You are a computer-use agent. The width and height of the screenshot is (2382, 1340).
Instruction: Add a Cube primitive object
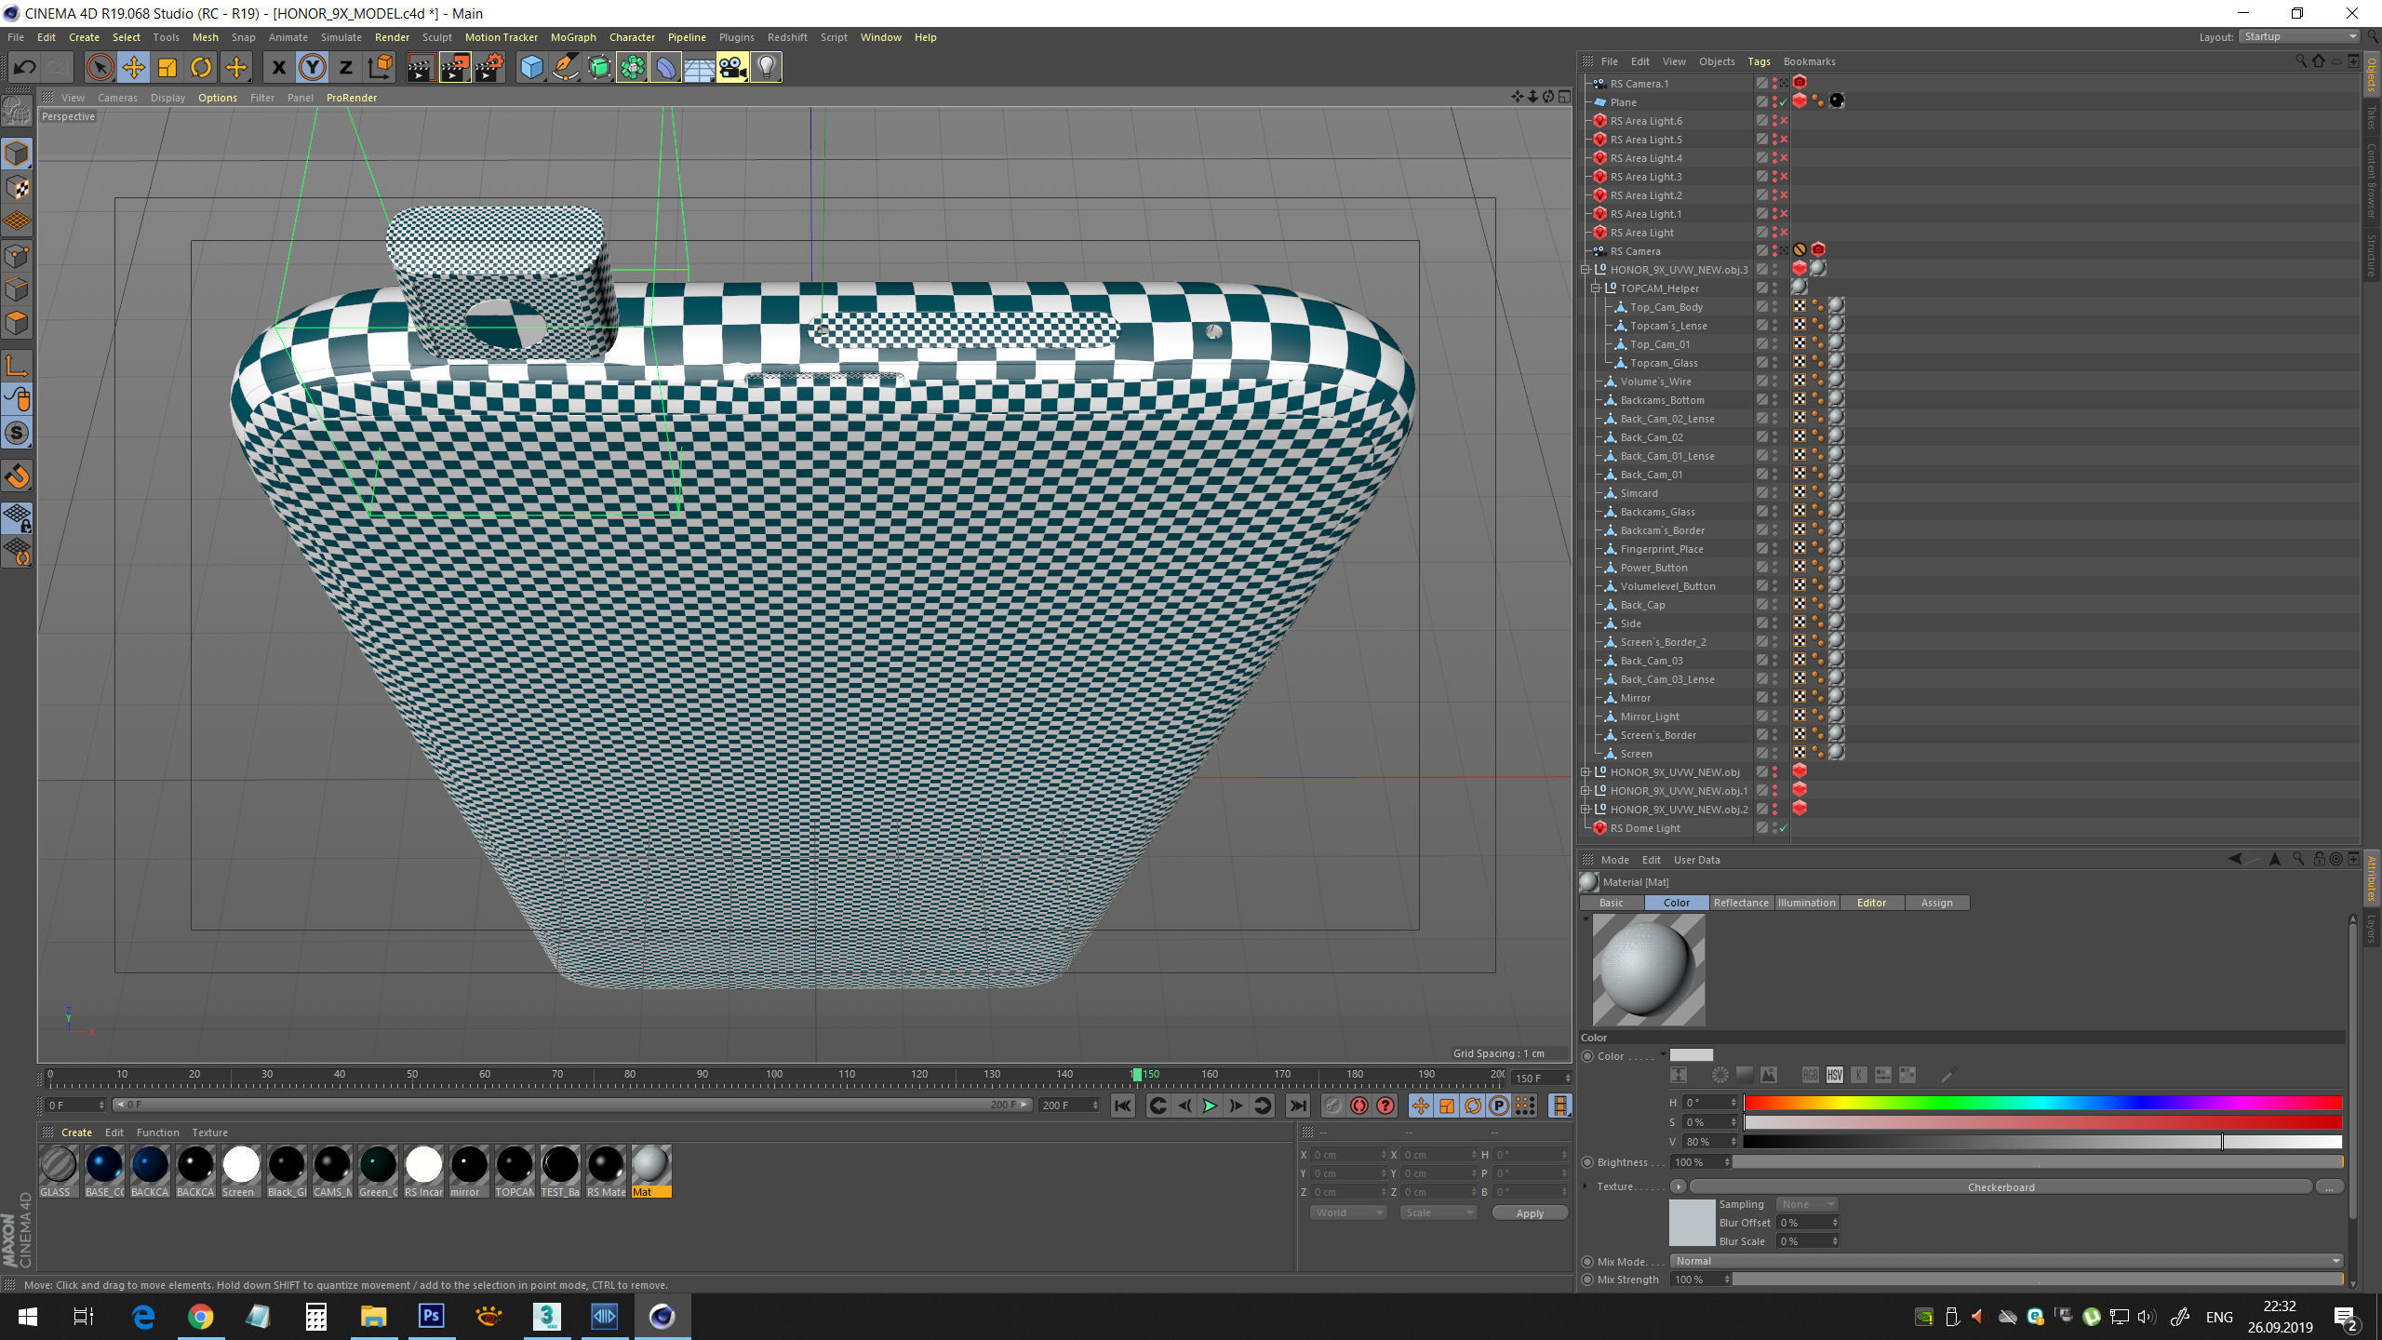(x=531, y=67)
